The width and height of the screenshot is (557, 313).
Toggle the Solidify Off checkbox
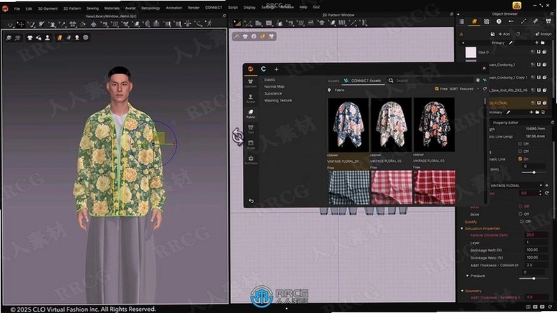(x=521, y=221)
